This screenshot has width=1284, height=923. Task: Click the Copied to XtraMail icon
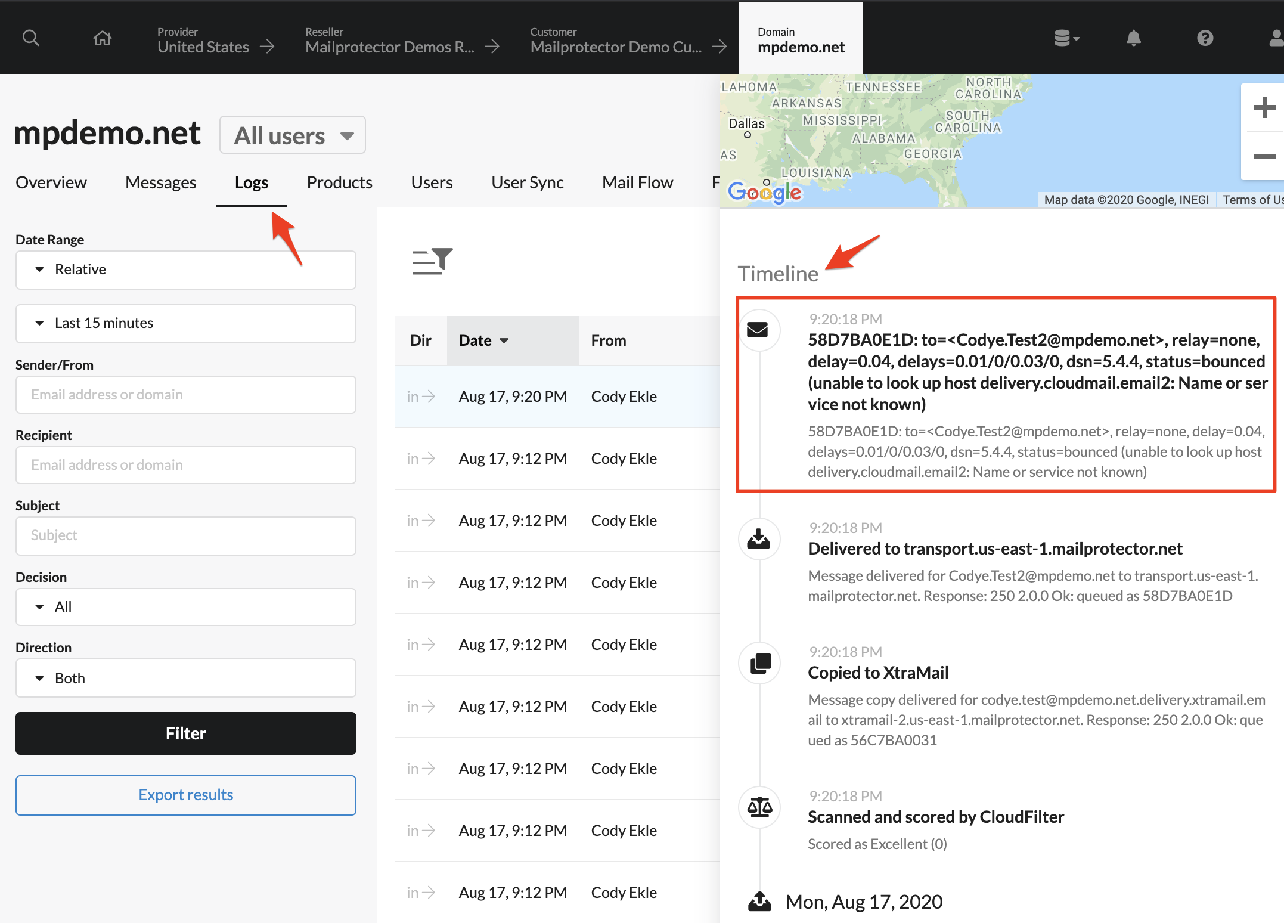(760, 663)
